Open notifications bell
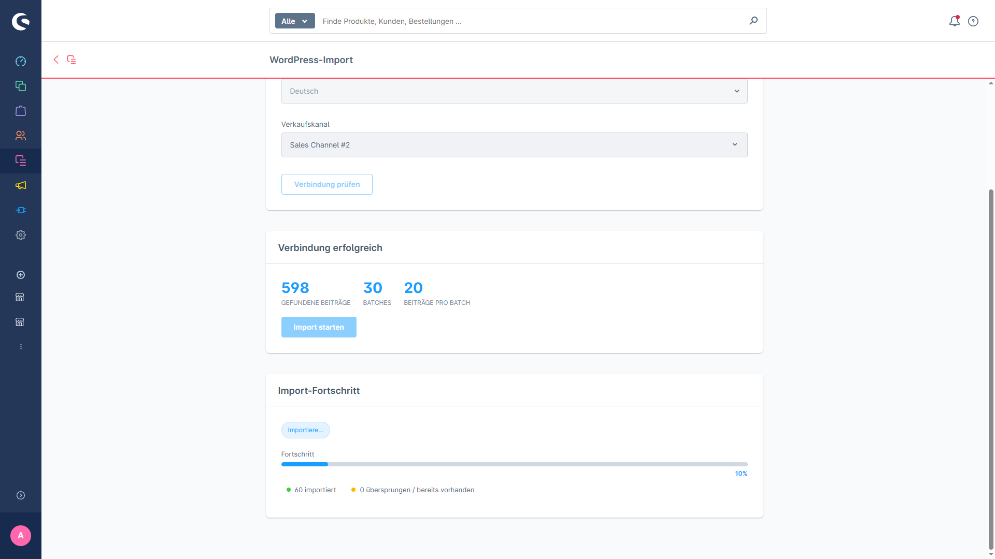The width and height of the screenshot is (995, 559). click(955, 21)
